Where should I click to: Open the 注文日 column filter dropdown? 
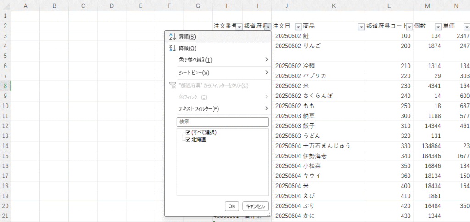click(x=298, y=27)
